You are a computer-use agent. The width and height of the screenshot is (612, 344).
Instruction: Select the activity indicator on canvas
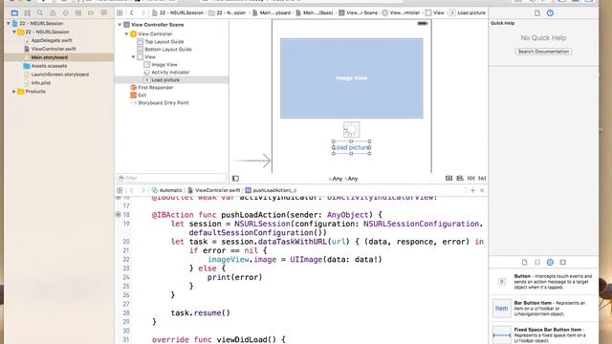(351, 130)
